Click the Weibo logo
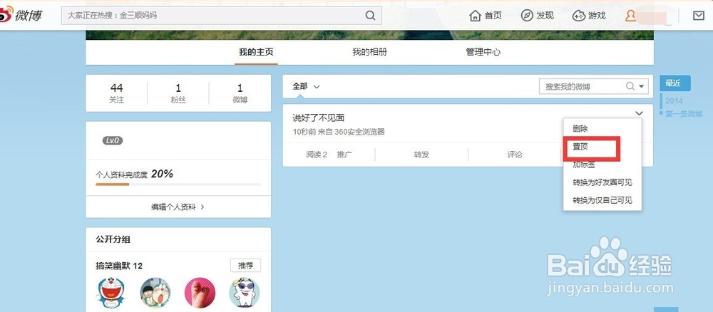 [21, 16]
